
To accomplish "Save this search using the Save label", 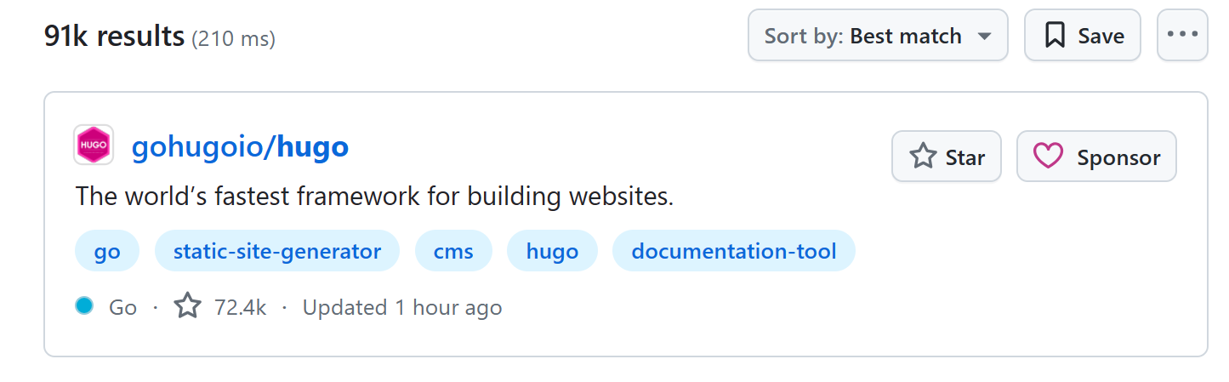I will [1101, 36].
